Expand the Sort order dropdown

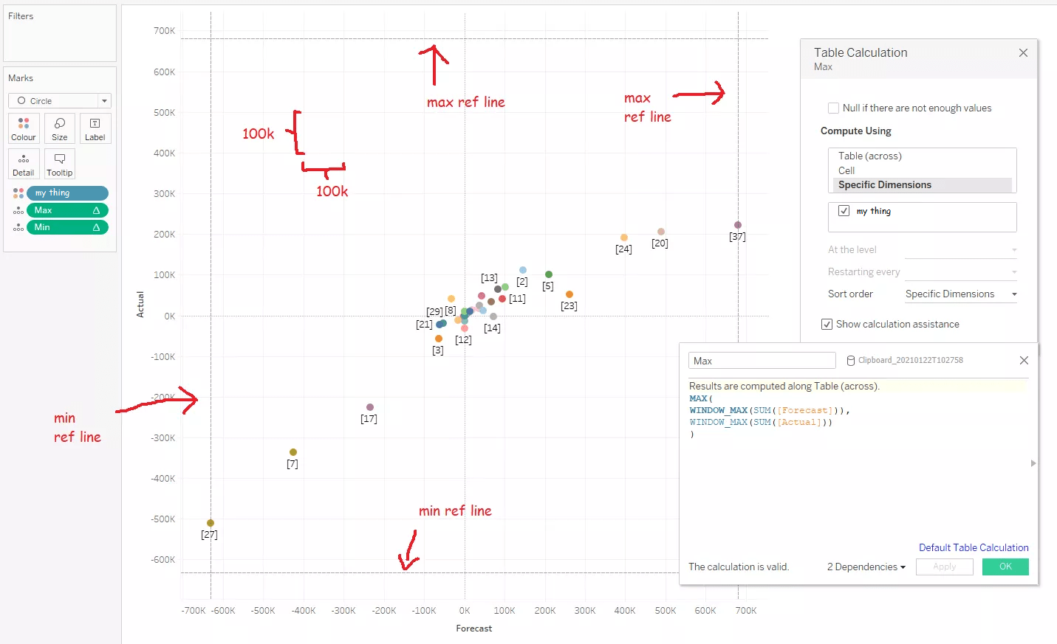coord(961,294)
